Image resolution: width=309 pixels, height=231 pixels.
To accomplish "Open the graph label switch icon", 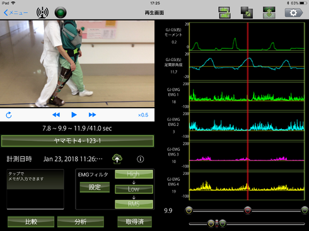I will (224, 13).
